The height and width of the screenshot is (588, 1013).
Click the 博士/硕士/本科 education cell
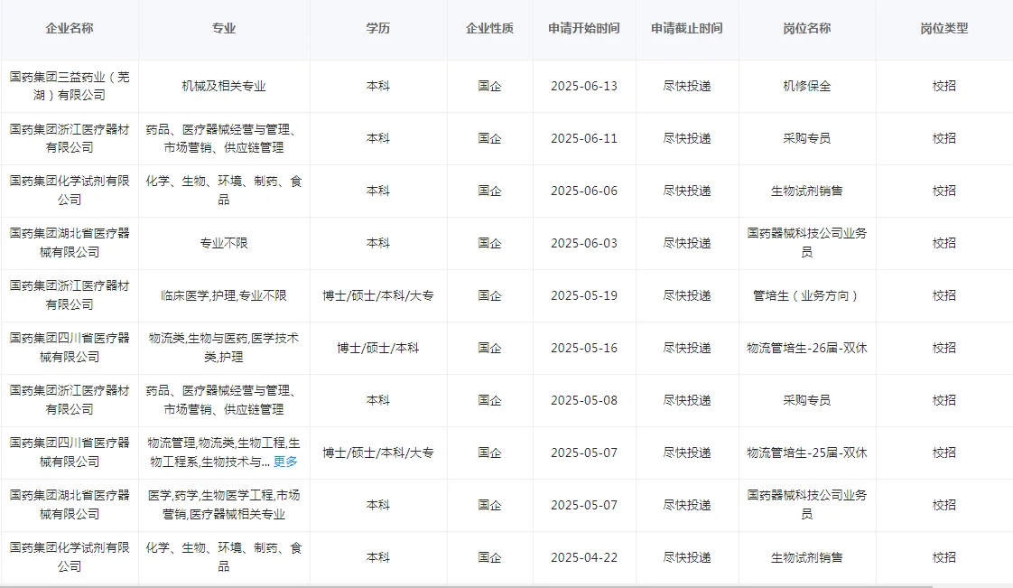[x=378, y=348]
